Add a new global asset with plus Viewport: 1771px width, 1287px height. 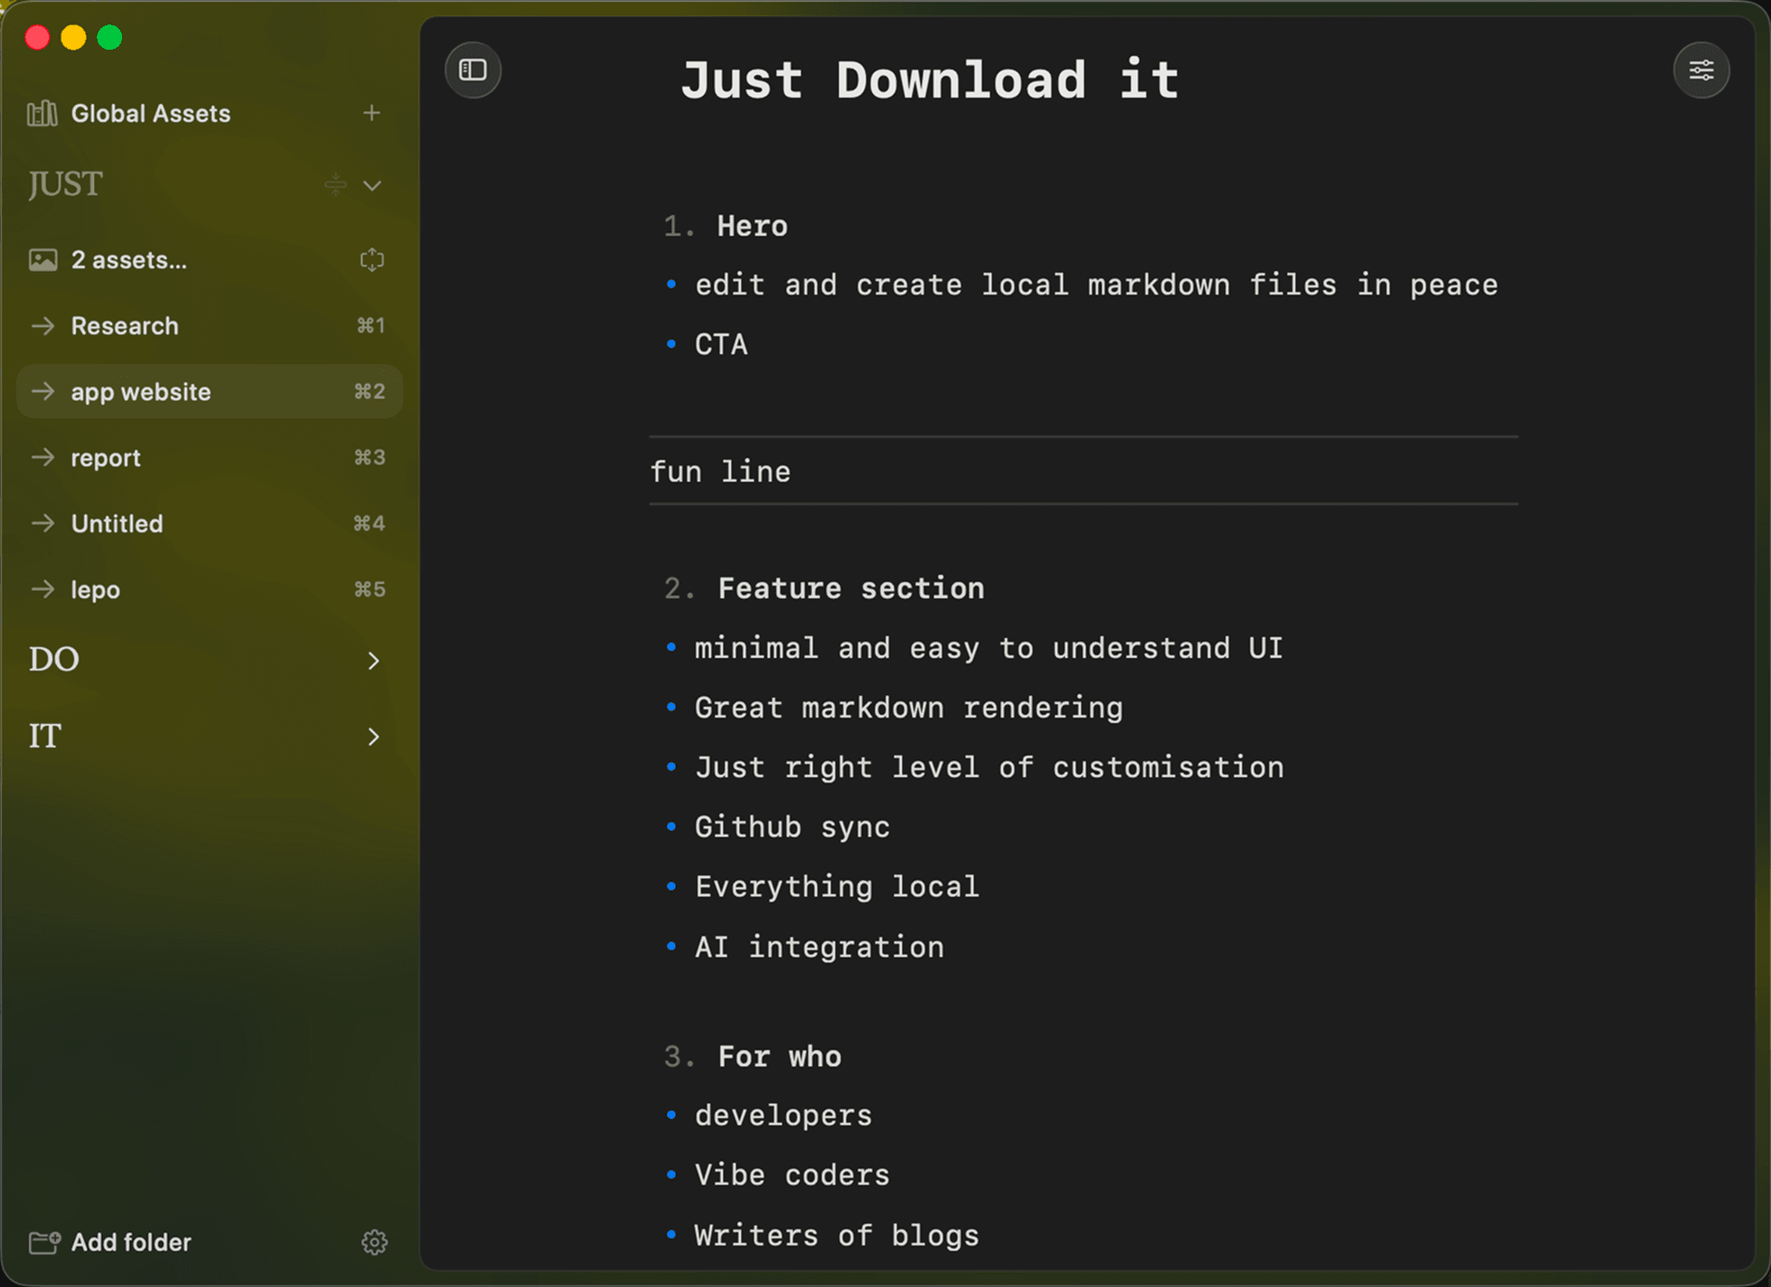(x=372, y=113)
